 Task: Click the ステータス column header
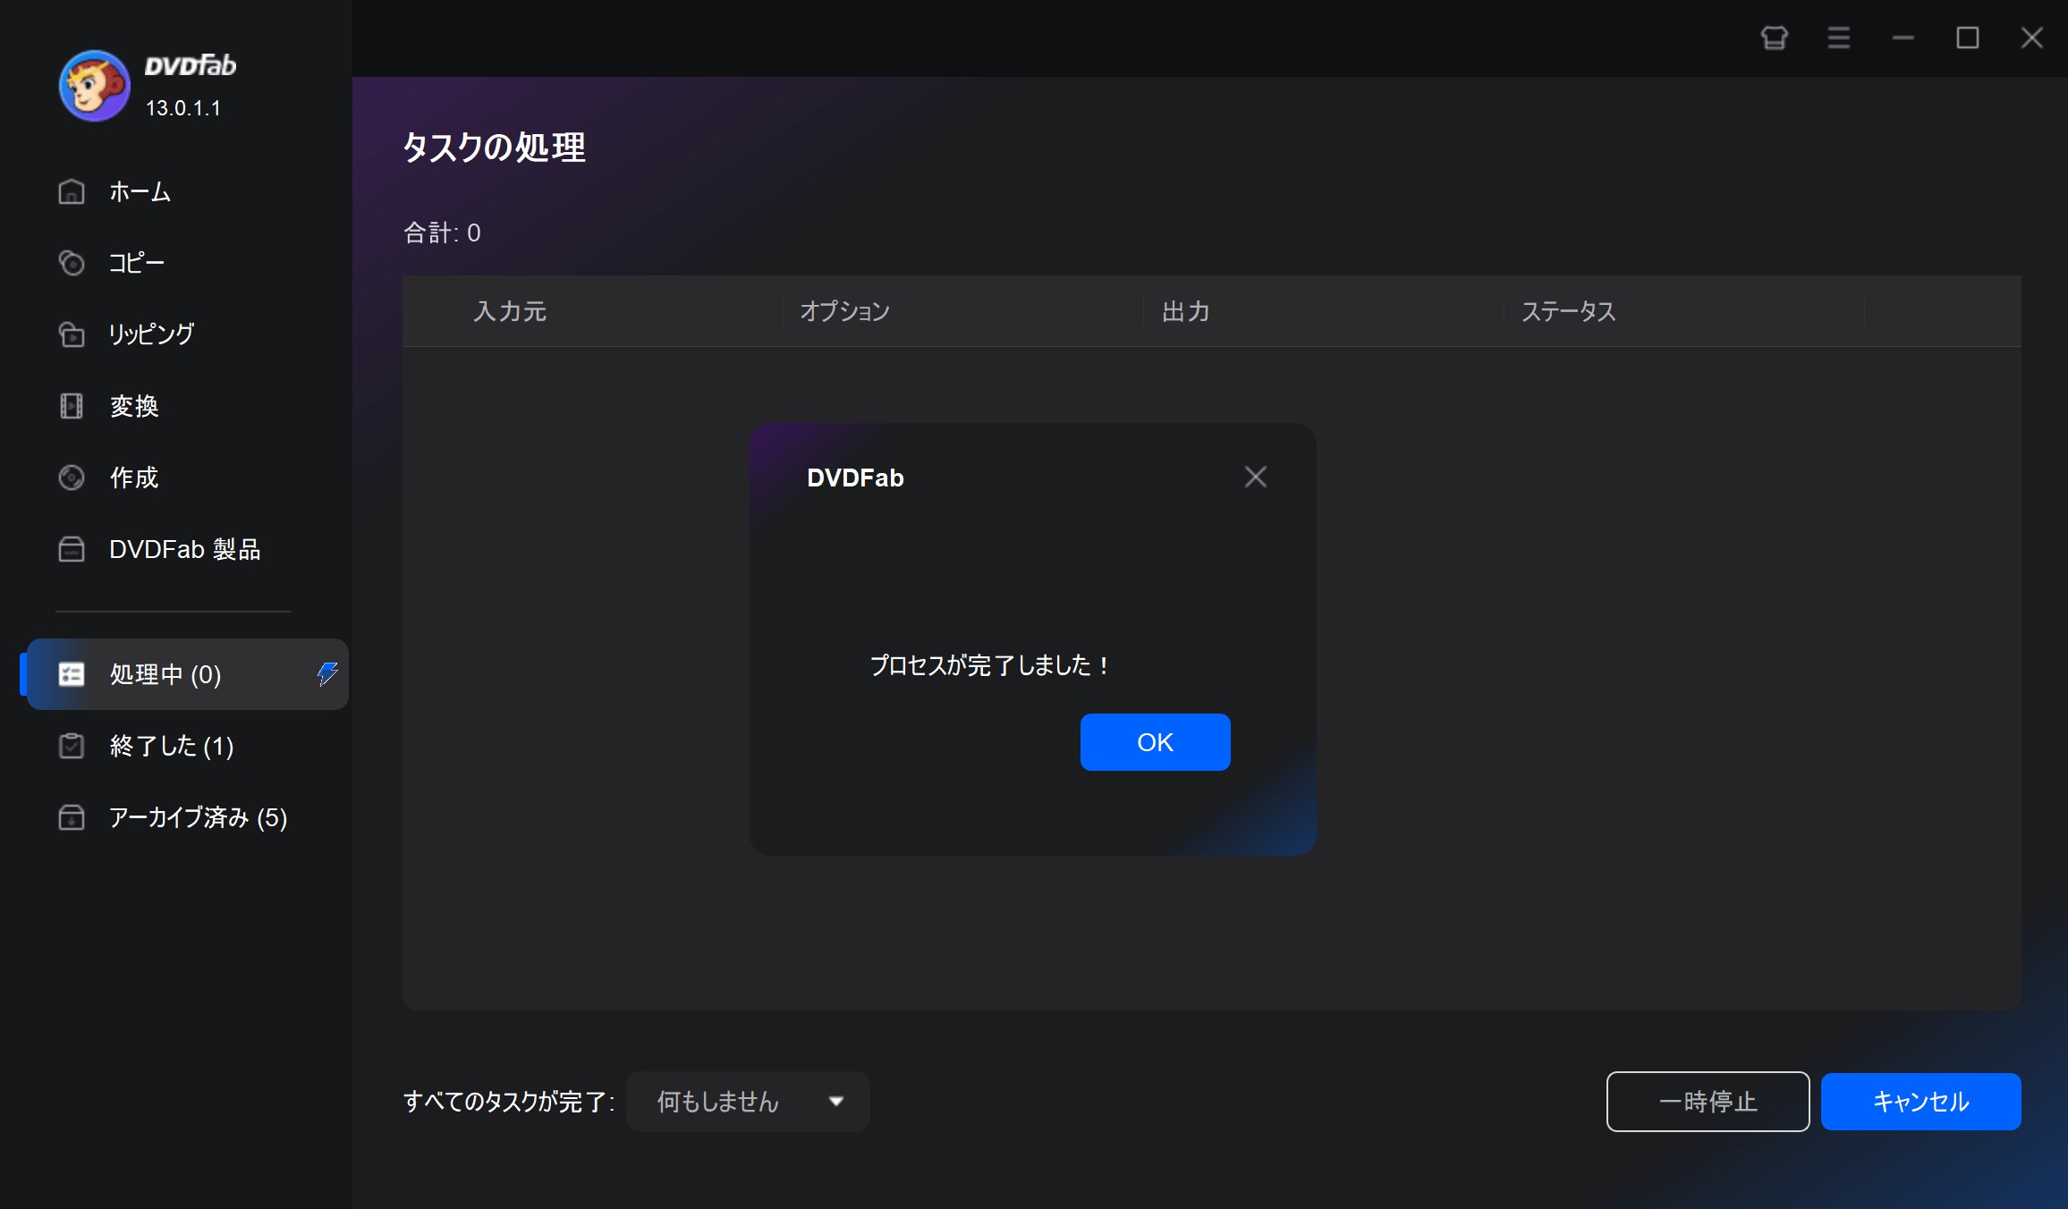pos(1569,311)
